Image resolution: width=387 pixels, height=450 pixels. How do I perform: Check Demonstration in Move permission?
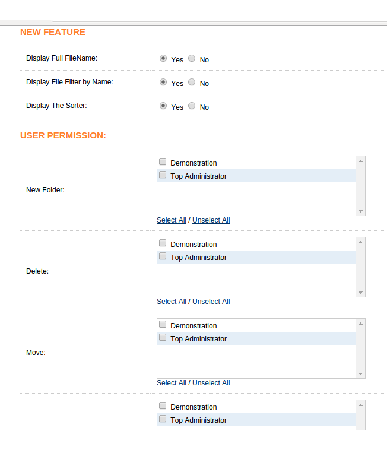click(163, 324)
